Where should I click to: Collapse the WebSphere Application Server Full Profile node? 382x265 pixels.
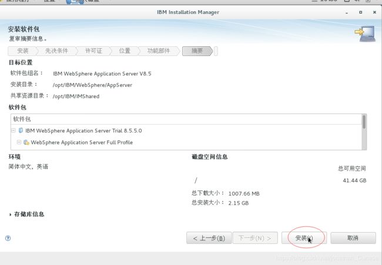(19, 142)
